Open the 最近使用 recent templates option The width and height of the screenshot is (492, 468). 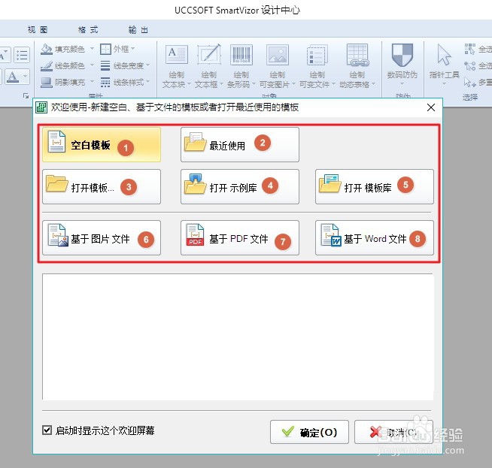tap(240, 144)
